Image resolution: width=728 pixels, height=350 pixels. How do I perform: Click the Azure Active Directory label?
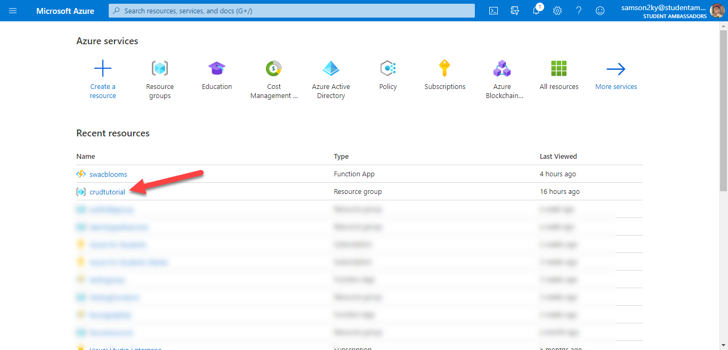click(x=331, y=91)
